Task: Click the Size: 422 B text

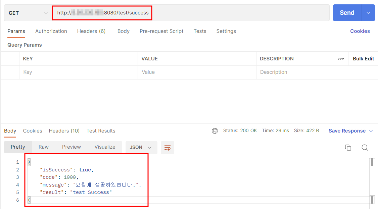Action: point(306,130)
